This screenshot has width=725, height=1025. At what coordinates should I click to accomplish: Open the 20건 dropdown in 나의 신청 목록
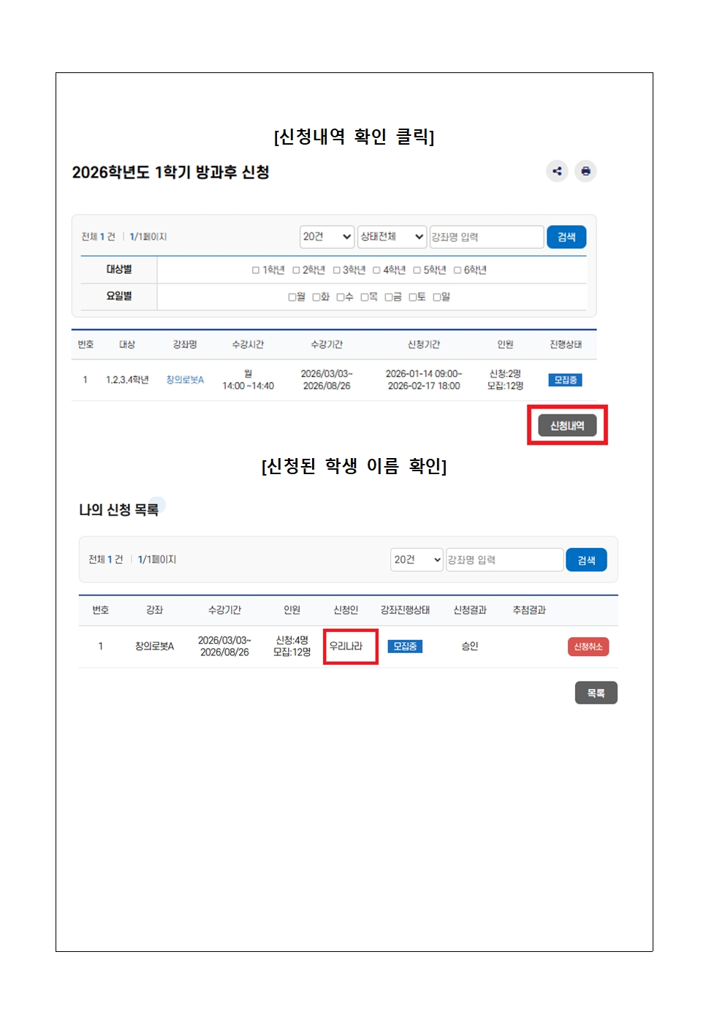pos(417,560)
